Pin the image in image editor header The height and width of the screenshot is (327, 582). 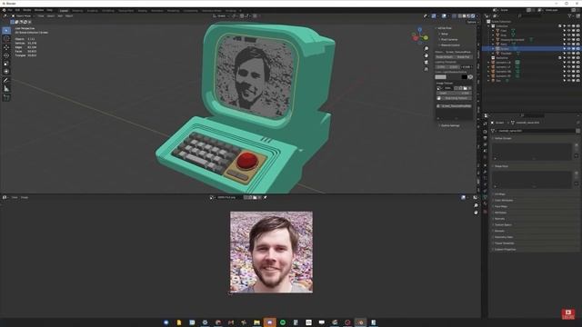coord(265,198)
